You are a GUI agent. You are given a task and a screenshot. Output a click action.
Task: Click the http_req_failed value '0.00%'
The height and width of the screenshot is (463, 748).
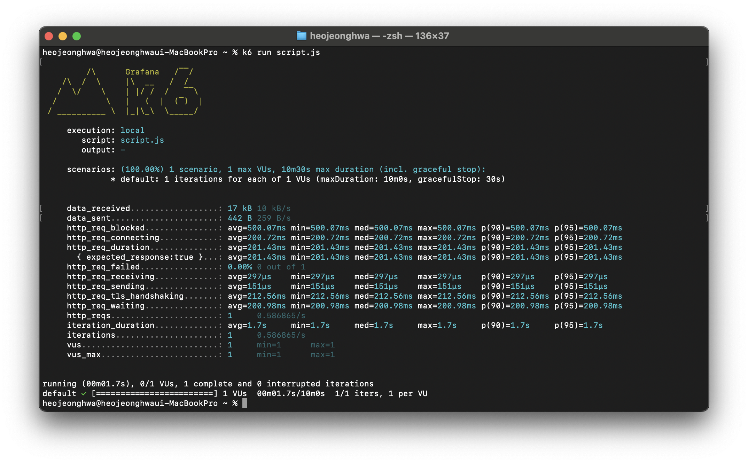(x=240, y=267)
